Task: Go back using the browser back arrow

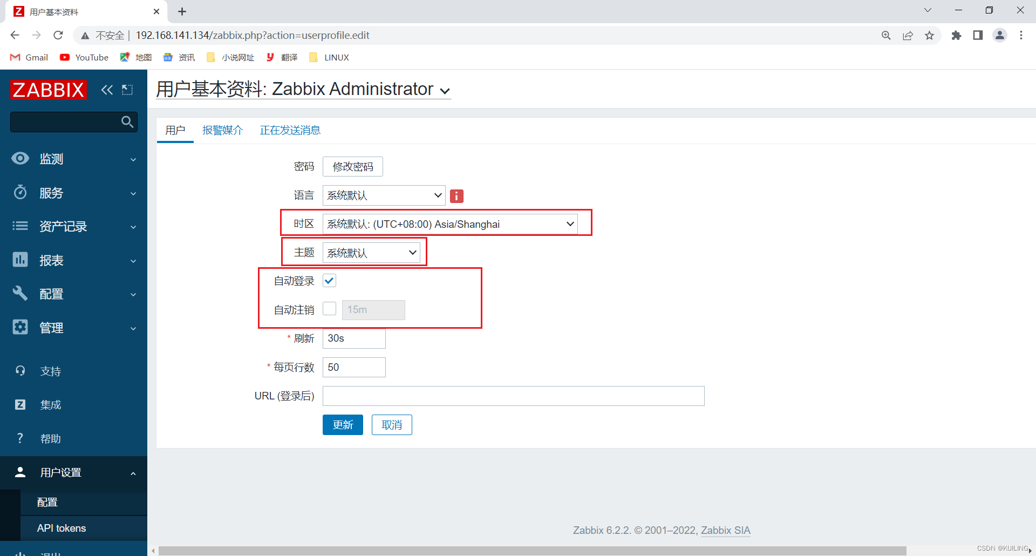Action: [15, 35]
